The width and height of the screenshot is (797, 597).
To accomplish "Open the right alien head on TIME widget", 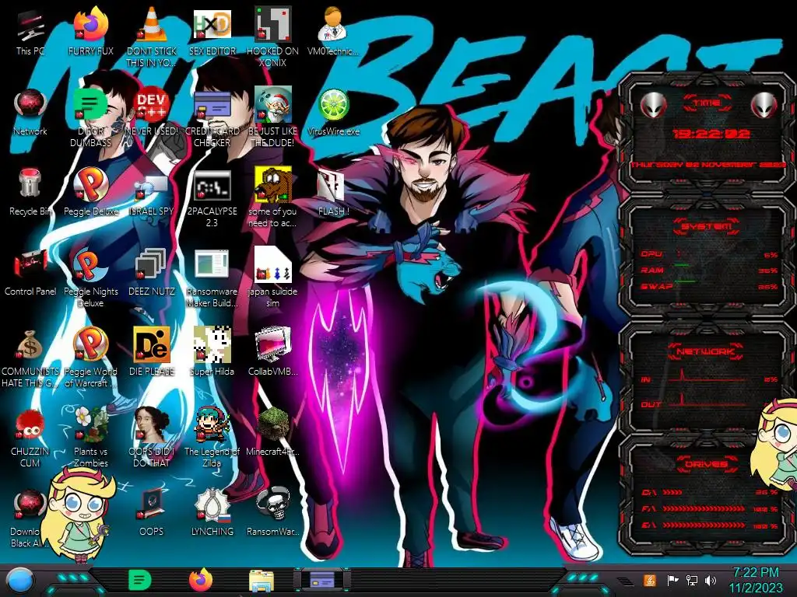I will tap(764, 106).
